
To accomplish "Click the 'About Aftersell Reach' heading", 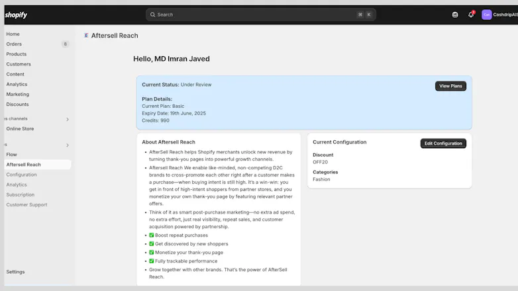I will click(168, 142).
